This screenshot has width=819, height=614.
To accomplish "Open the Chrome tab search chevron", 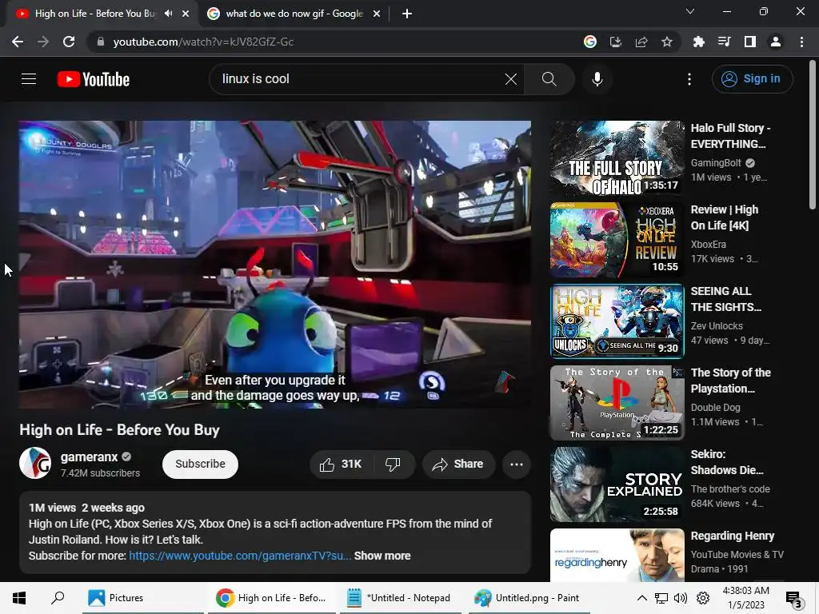I will 690,11.
